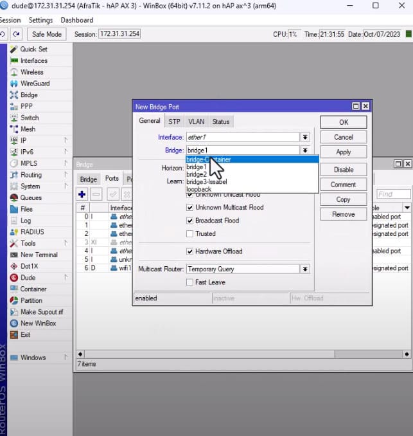Click the Comment button

point(344,185)
